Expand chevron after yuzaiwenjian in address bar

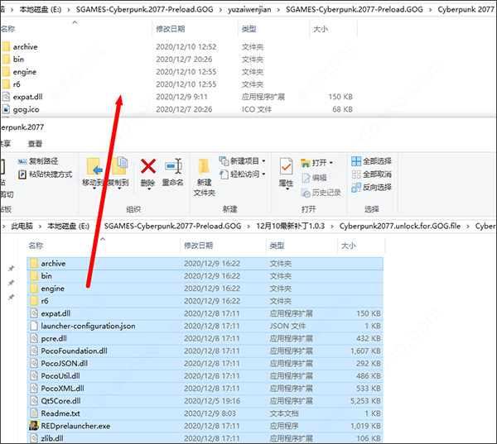point(278,10)
